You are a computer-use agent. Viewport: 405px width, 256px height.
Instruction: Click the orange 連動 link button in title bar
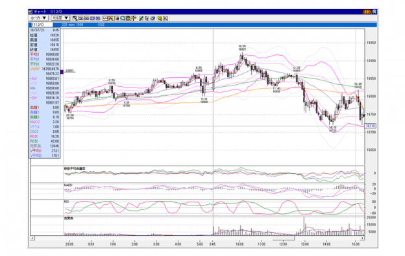click(x=367, y=12)
